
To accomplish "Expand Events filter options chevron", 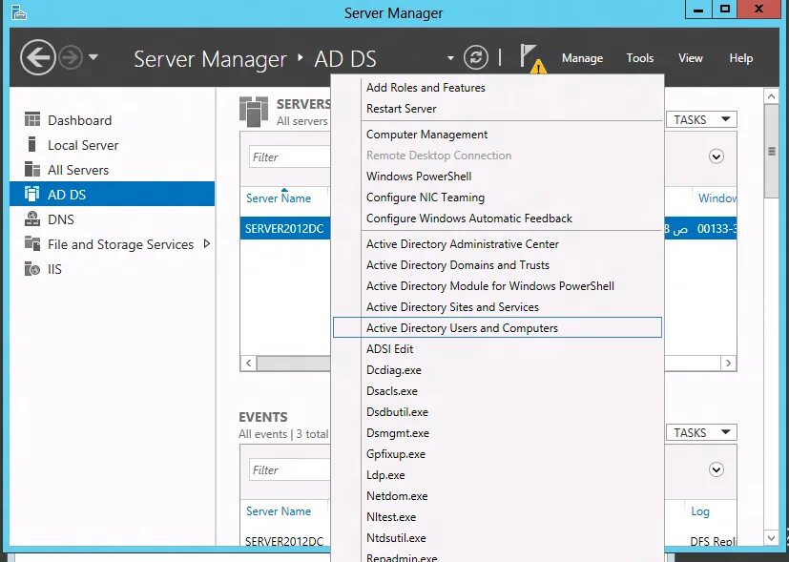I will point(716,469).
